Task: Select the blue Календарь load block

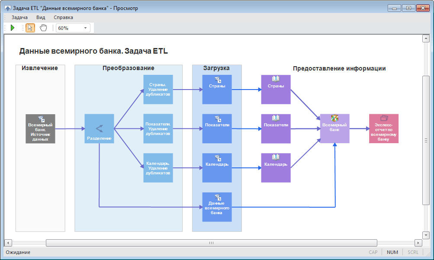Action: (x=217, y=168)
